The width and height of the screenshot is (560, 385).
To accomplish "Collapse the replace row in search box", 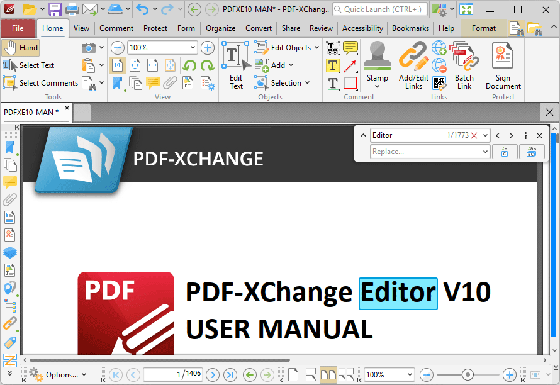I will point(363,135).
